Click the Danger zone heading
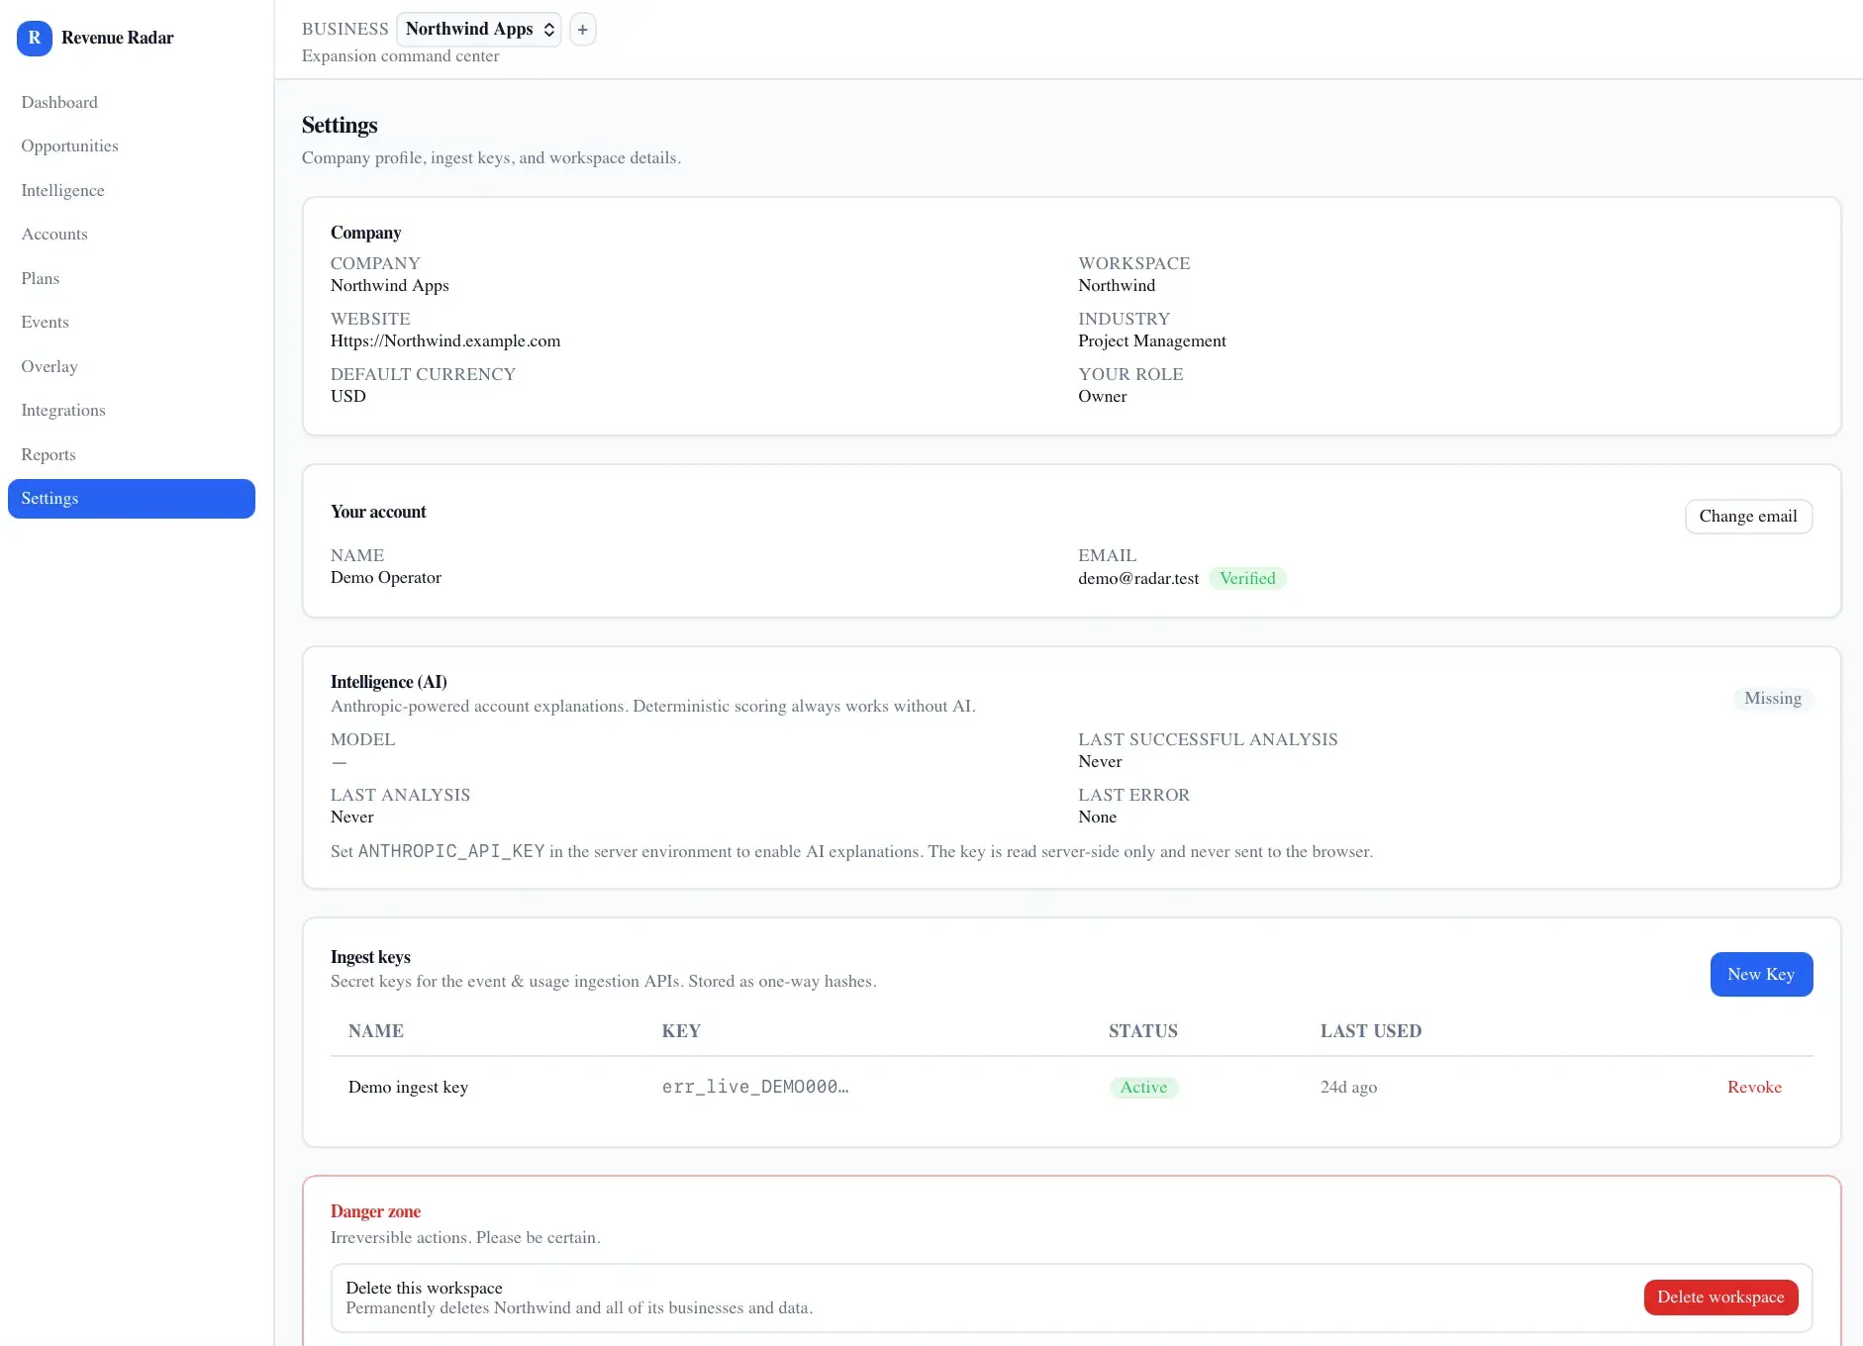Image resolution: width=1863 pixels, height=1346 pixels. coord(375,1211)
